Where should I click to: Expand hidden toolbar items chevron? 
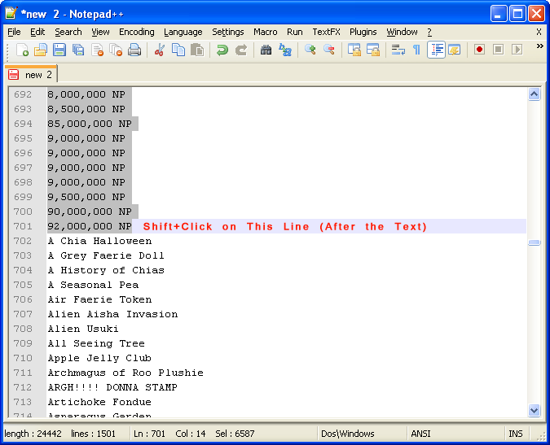click(x=540, y=46)
